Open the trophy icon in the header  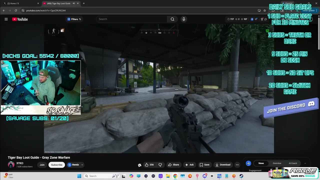pyautogui.click(x=262, y=19)
